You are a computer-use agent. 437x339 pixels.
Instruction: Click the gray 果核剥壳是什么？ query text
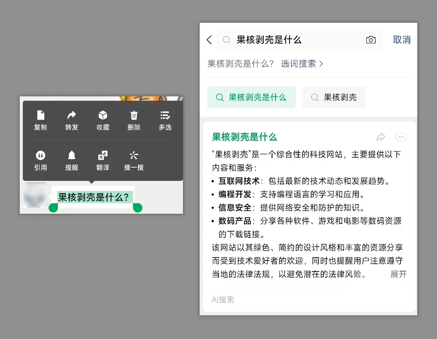point(240,64)
